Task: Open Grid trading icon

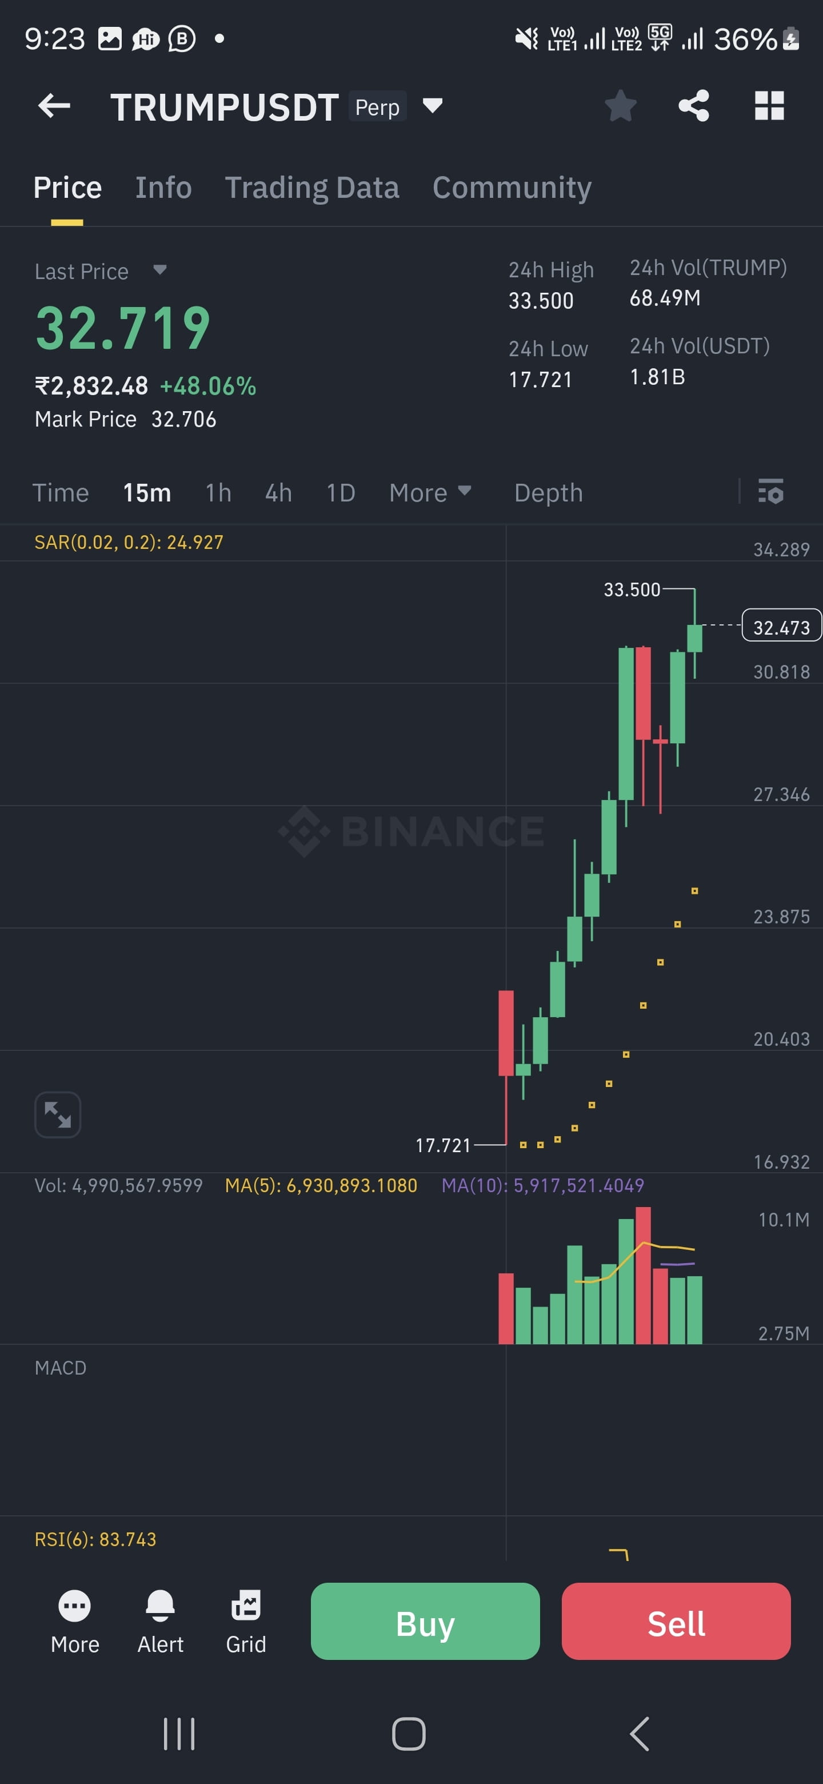Action: pos(246,1621)
